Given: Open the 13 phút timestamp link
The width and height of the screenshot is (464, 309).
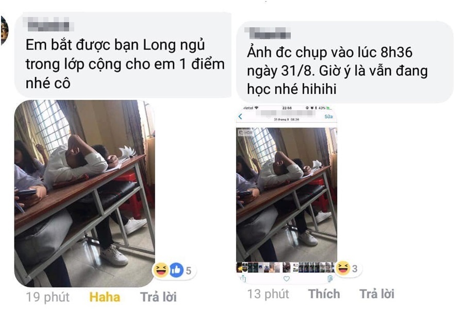Looking at the screenshot, I should (268, 294).
